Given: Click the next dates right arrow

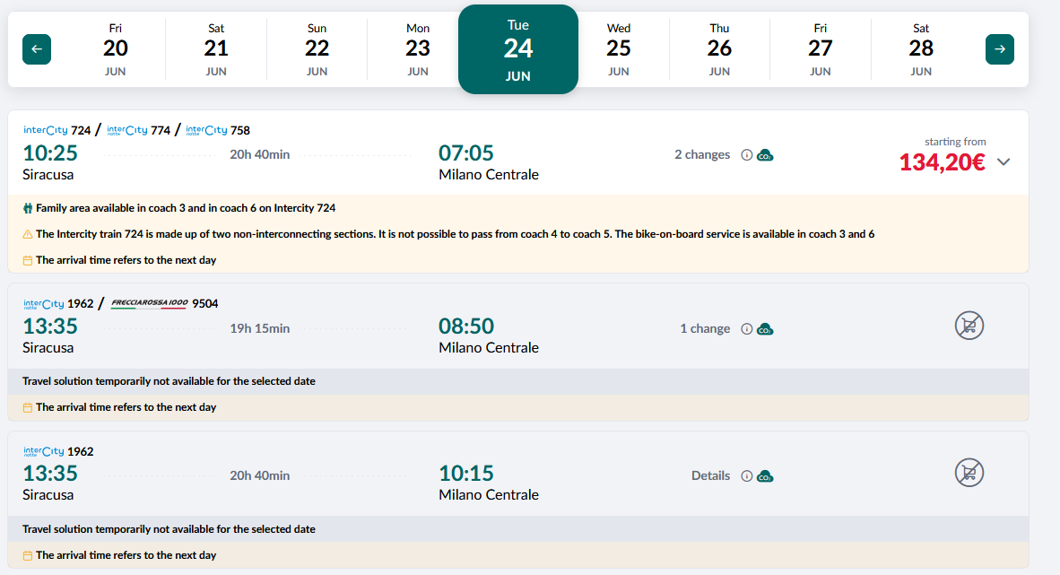Looking at the screenshot, I should [x=999, y=49].
